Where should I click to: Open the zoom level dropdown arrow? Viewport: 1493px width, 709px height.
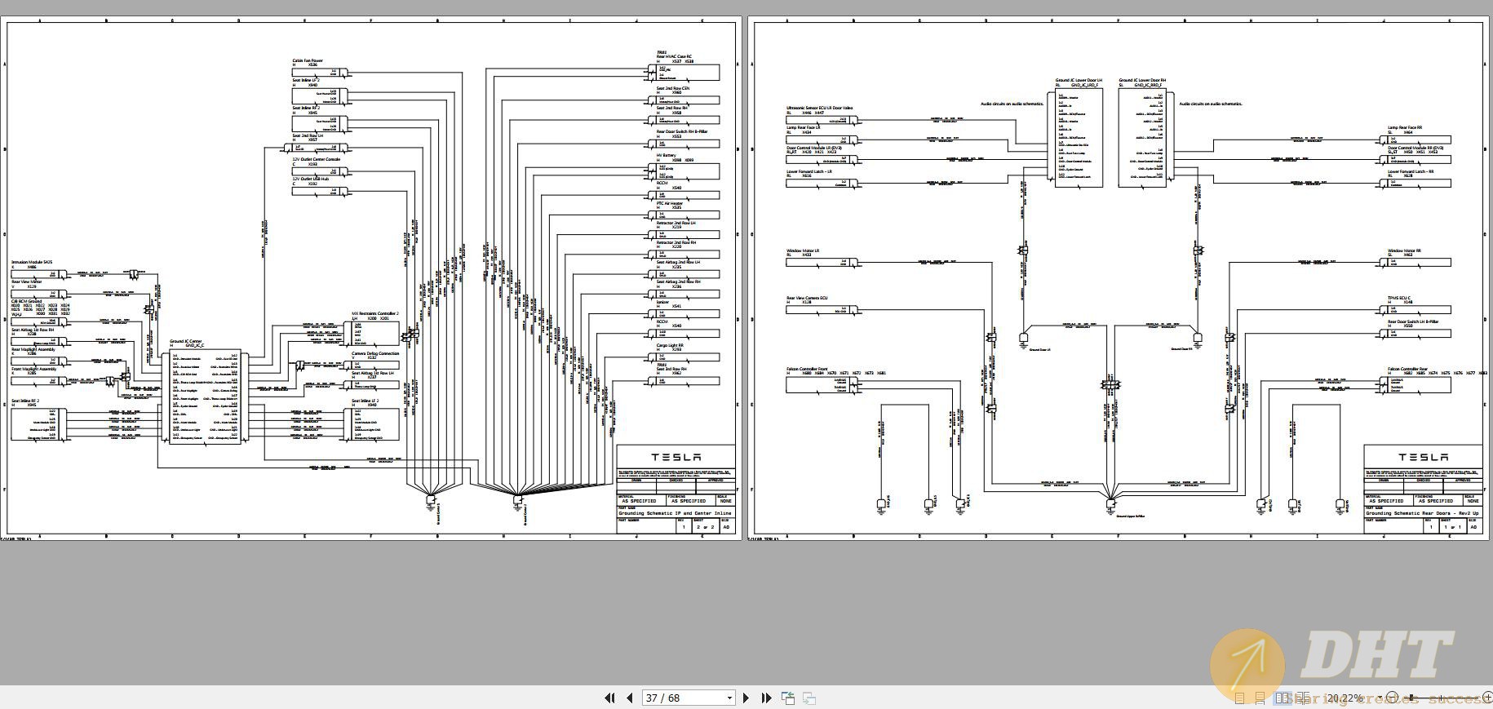click(1380, 698)
